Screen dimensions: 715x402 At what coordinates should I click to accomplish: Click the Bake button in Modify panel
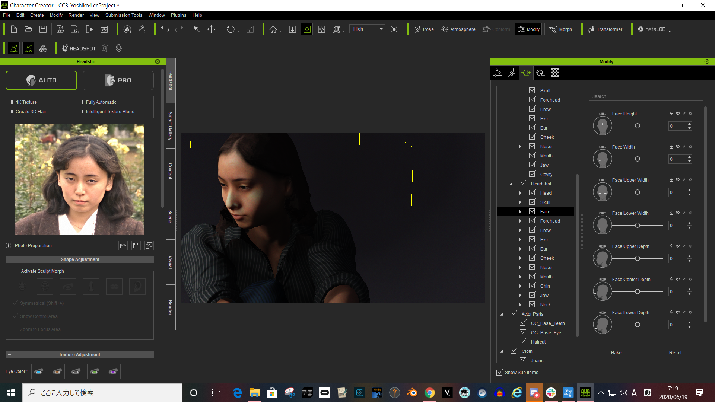(x=615, y=352)
